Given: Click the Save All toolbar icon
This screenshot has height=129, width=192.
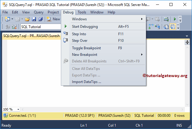Looking at the screenshot, I should (x=40, y=19).
